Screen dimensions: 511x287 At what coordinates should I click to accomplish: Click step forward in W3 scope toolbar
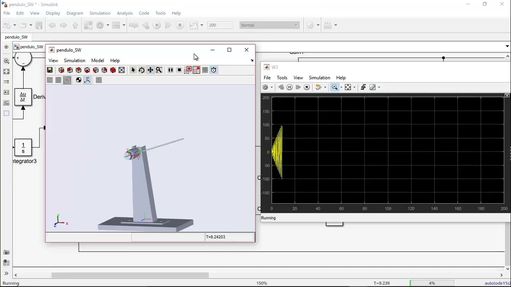pos(298,87)
